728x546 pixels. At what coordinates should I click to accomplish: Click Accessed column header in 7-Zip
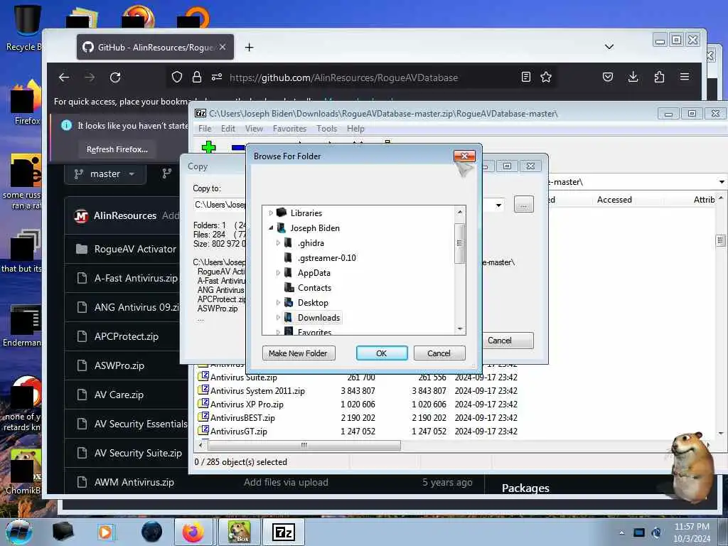point(614,200)
